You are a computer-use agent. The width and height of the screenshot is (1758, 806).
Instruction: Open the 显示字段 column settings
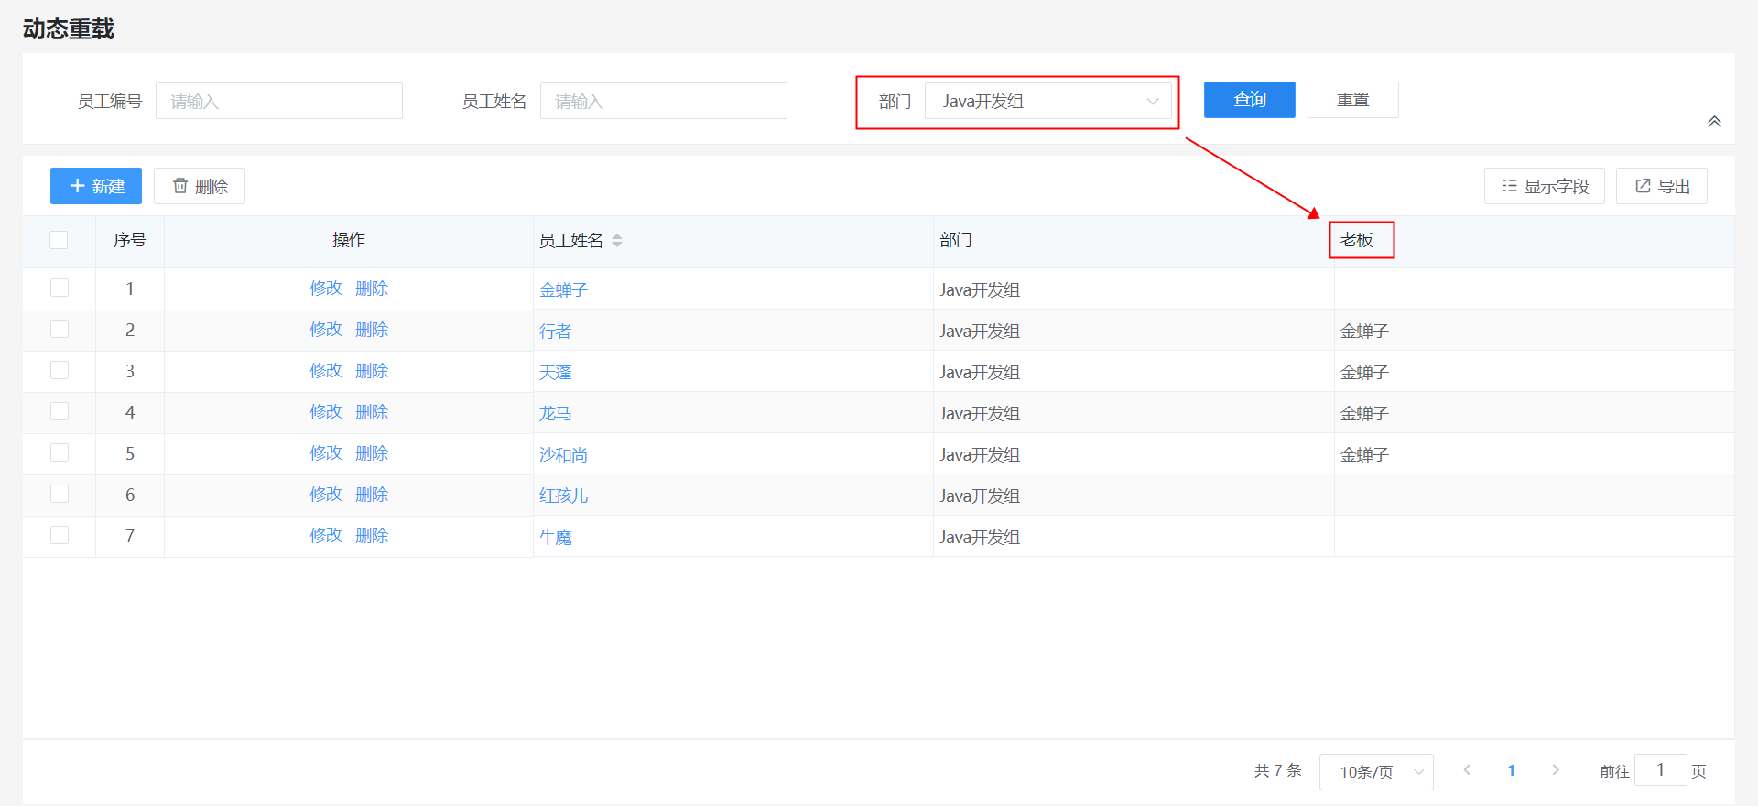click(1544, 186)
